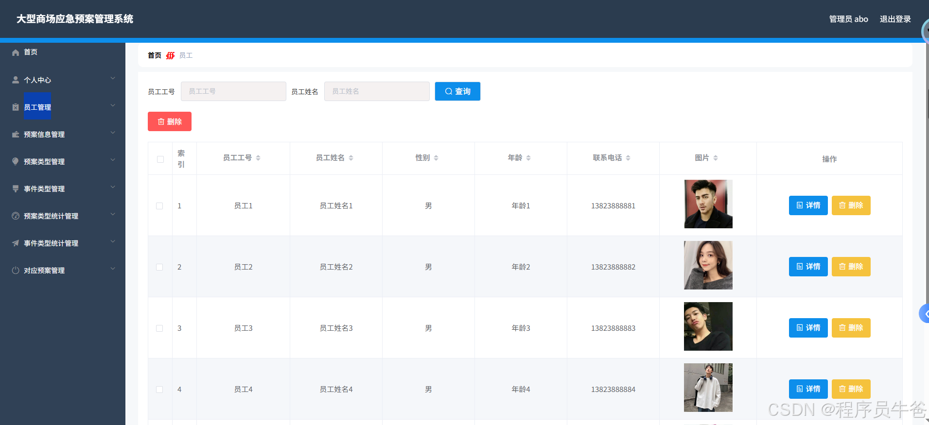
Task: Click the blue 查询 search button
Action: point(457,91)
